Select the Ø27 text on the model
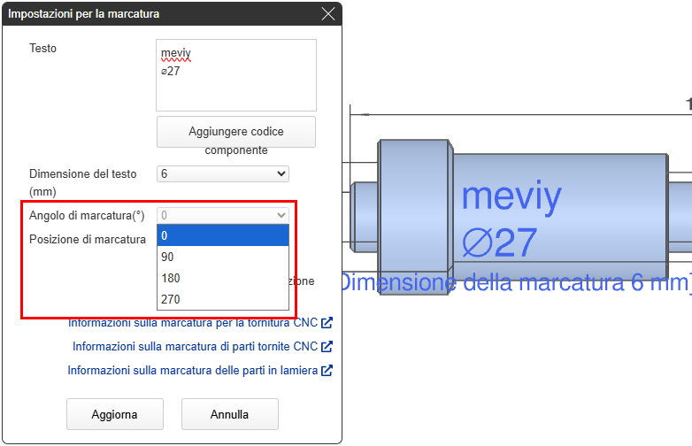 (x=499, y=242)
